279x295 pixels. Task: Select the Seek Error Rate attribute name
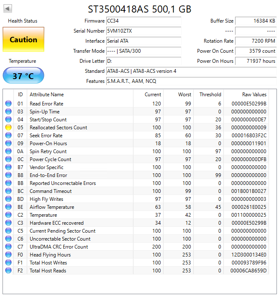[46, 136]
